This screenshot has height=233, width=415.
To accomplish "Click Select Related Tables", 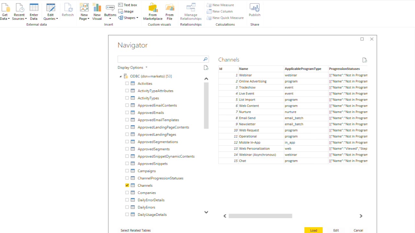I will click(136, 230).
